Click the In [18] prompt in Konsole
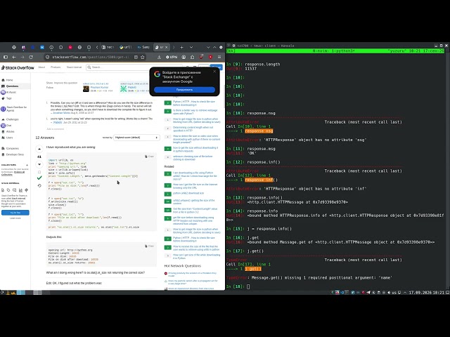Image resolution: width=450 pixels, height=337 pixels. coord(235,286)
